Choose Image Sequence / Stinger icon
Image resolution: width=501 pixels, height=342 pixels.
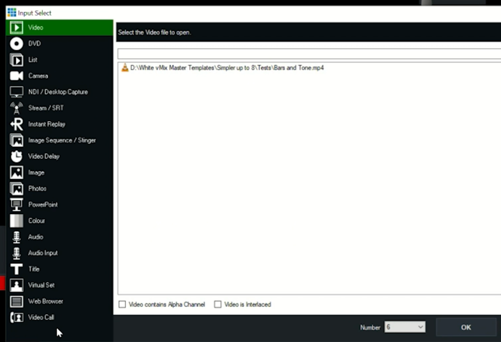(x=16, y=140)
